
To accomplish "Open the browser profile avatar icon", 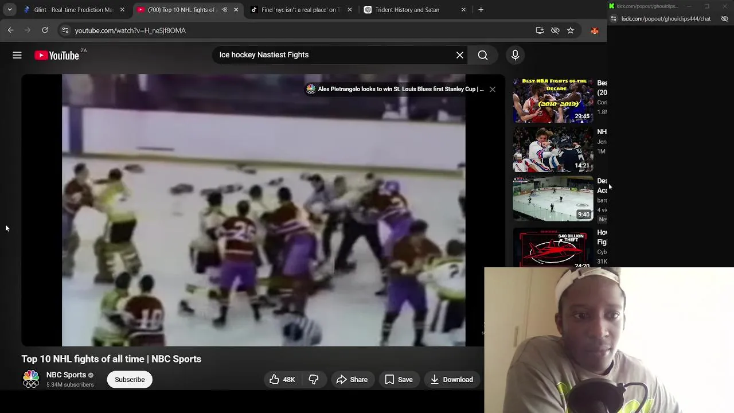I will [x=595, y=30].
